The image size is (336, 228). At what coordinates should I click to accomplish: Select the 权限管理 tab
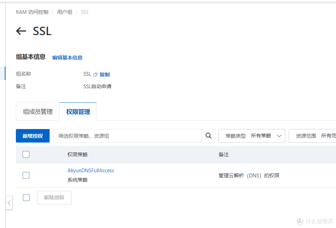click(x=78, y=112)
